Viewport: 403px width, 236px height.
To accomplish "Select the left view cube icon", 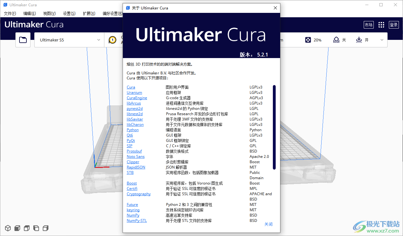I will pyautogui.click(x=36, y=228).
